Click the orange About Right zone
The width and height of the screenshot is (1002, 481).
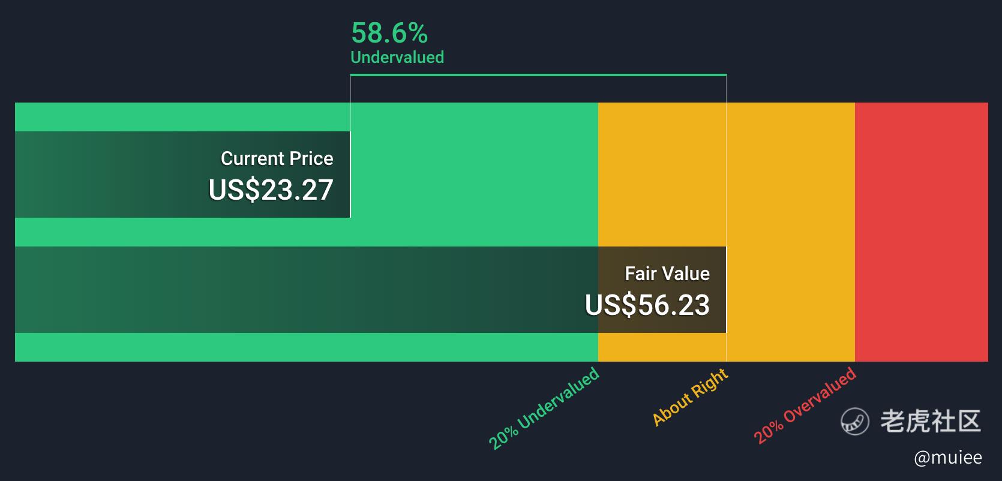[x=791, y=232]
